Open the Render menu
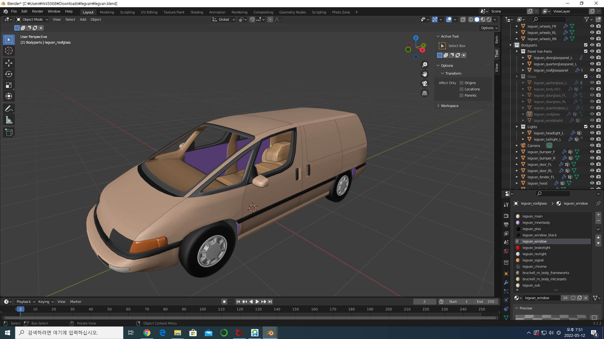This screenshot has height=339, width=604. tap(37, 11)
